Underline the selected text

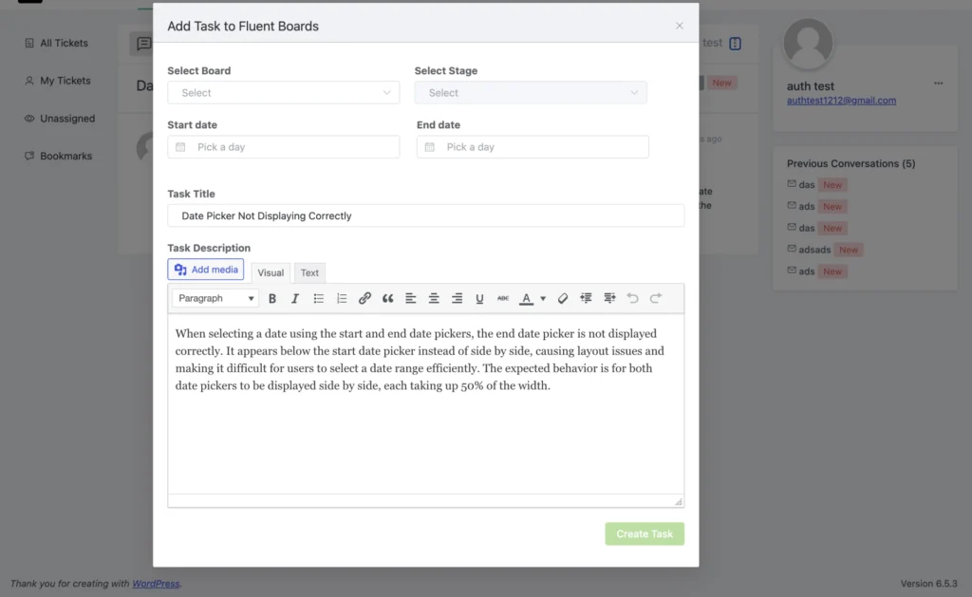pos(479,298)
